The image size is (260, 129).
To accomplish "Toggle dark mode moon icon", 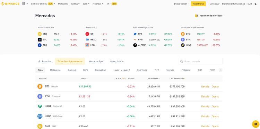I will [255, 4].
